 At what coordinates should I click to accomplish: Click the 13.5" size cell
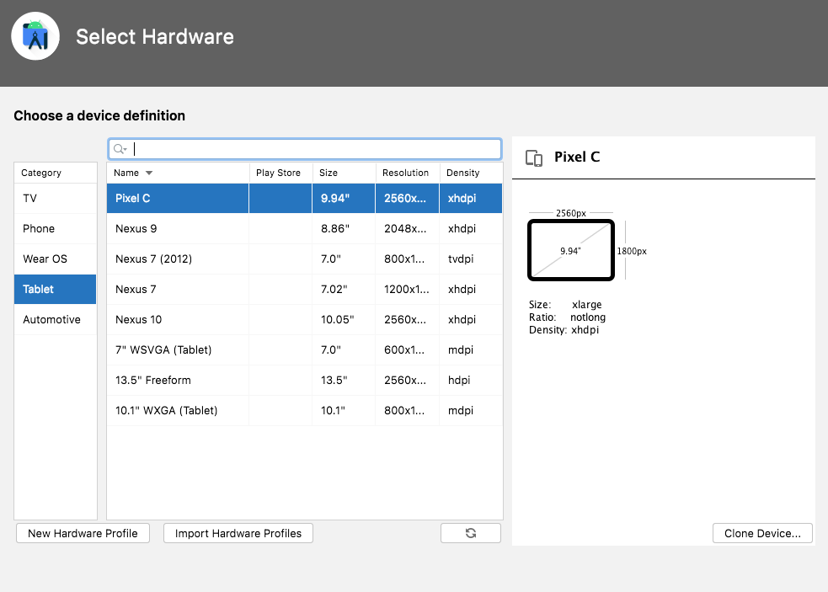coord(344,381)
